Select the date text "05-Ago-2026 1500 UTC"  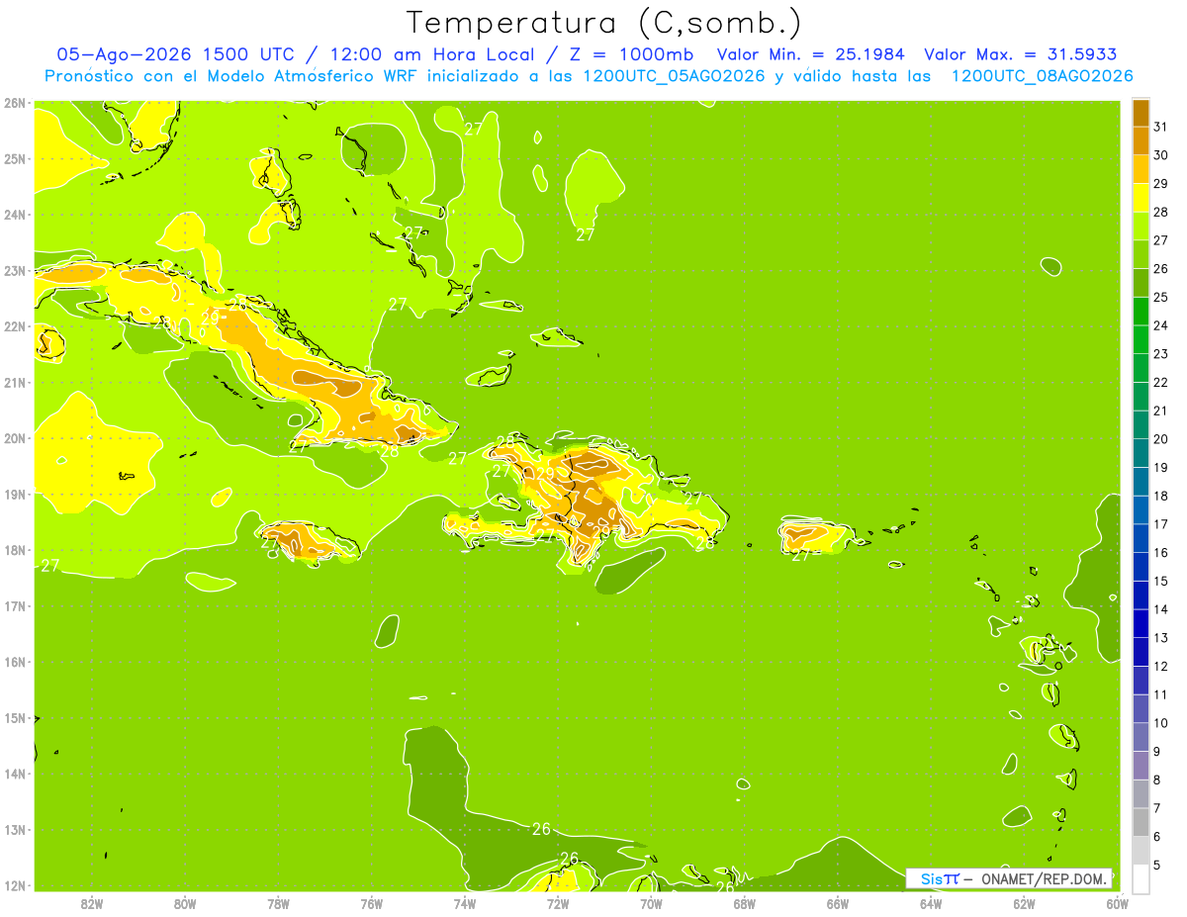(x=176, y=54)
